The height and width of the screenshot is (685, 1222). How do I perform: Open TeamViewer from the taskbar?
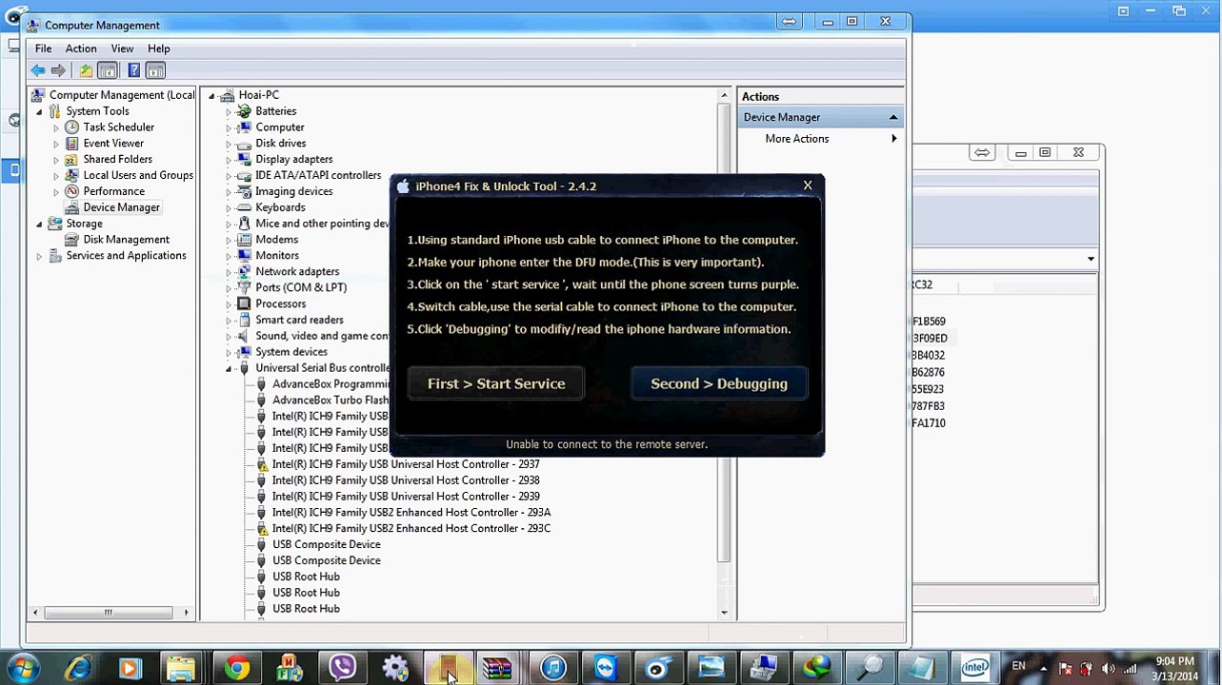click(605, 668)
